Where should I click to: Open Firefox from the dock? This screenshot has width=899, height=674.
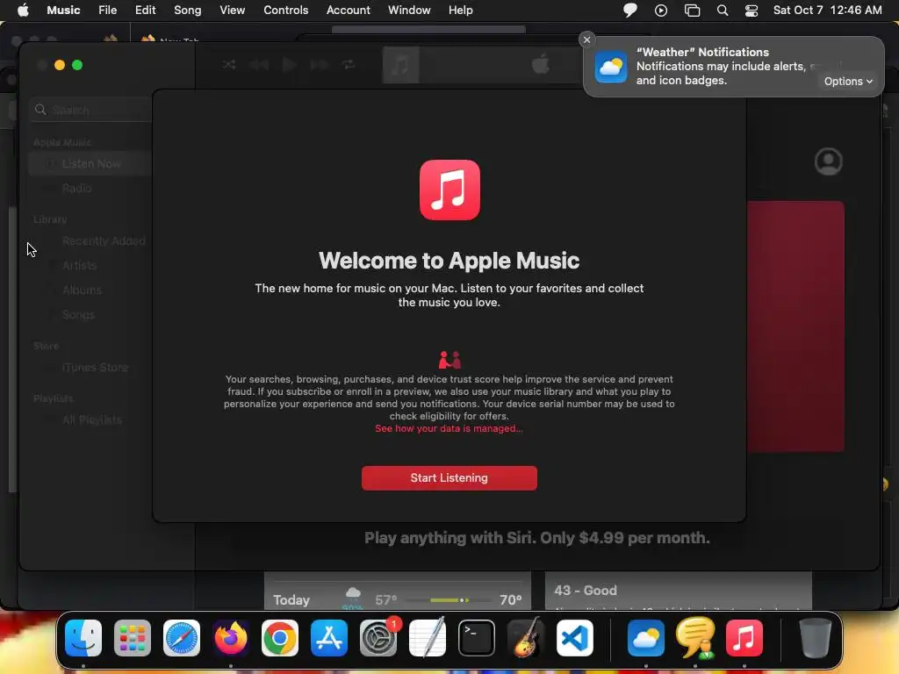pyautogui.click(x=231, y=638)
